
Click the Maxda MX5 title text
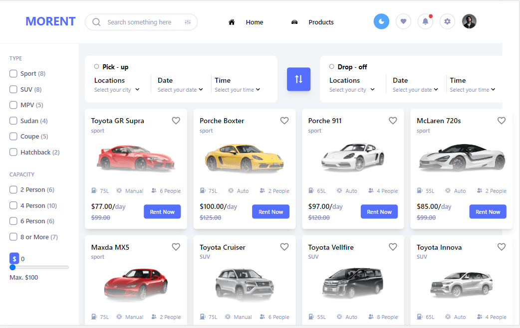110,247
